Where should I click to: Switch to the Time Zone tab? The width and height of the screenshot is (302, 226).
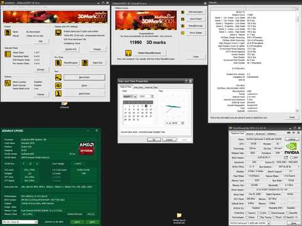tap(138, 87)
